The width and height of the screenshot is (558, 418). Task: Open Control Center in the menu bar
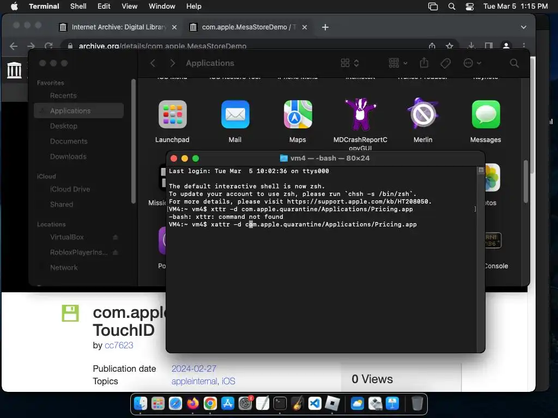pos(470,7)
